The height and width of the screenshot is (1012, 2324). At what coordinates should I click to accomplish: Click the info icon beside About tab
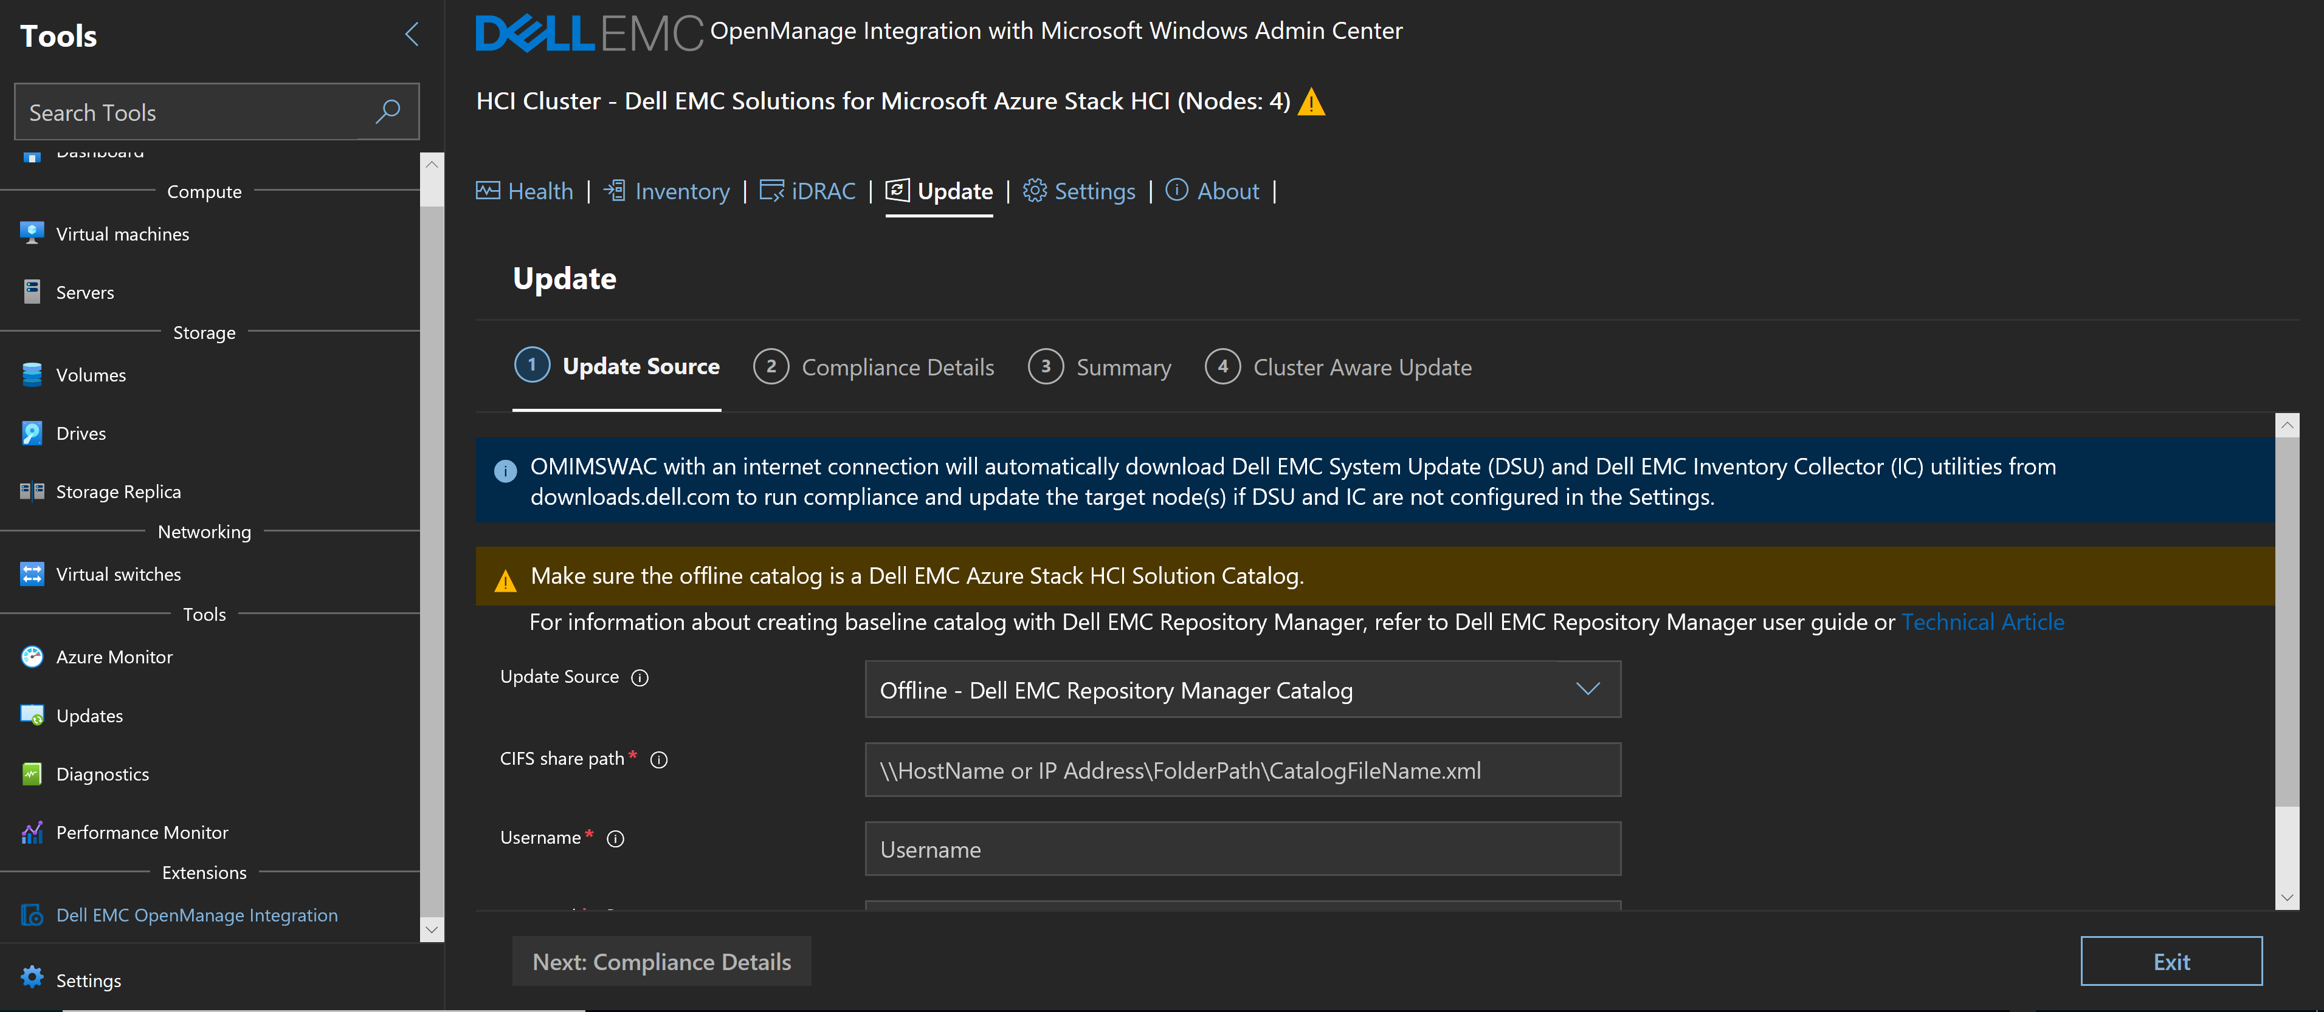(x=1176, y=190)
